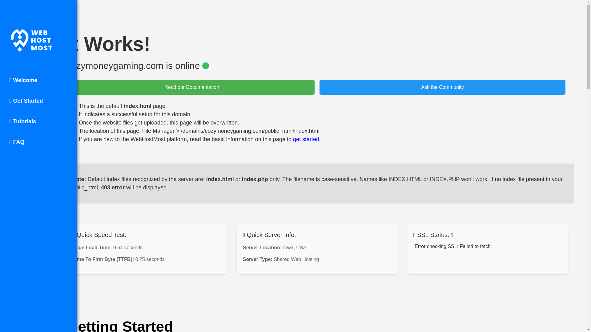Image resolution: width=591 pixels, height=332 pixels.
Task: Click the File Manager location path line
Action: click(199, 131)
